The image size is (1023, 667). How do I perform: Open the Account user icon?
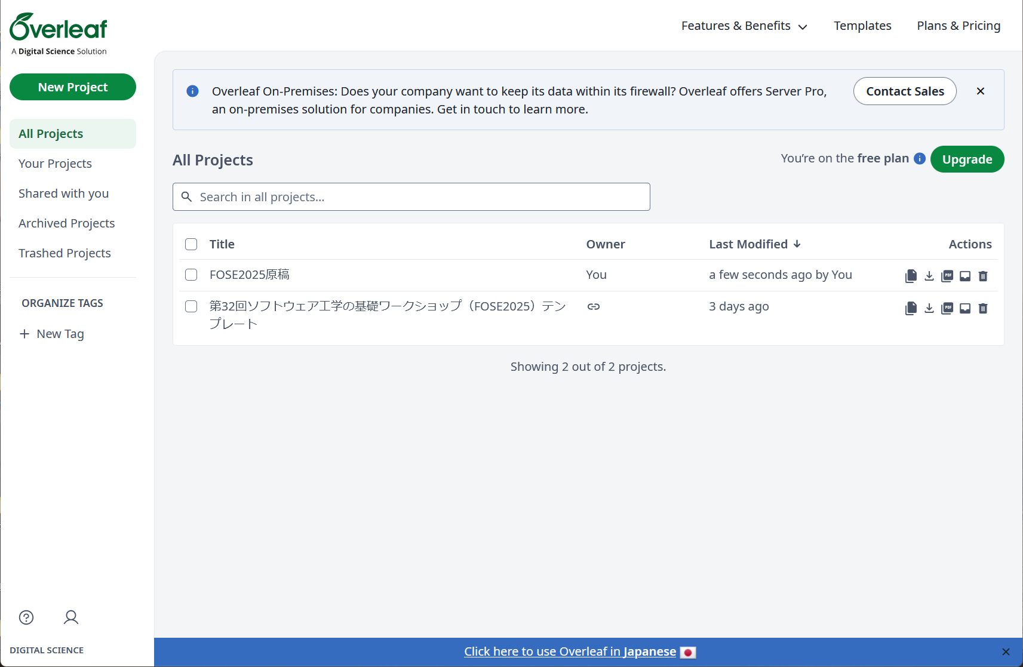71,617
